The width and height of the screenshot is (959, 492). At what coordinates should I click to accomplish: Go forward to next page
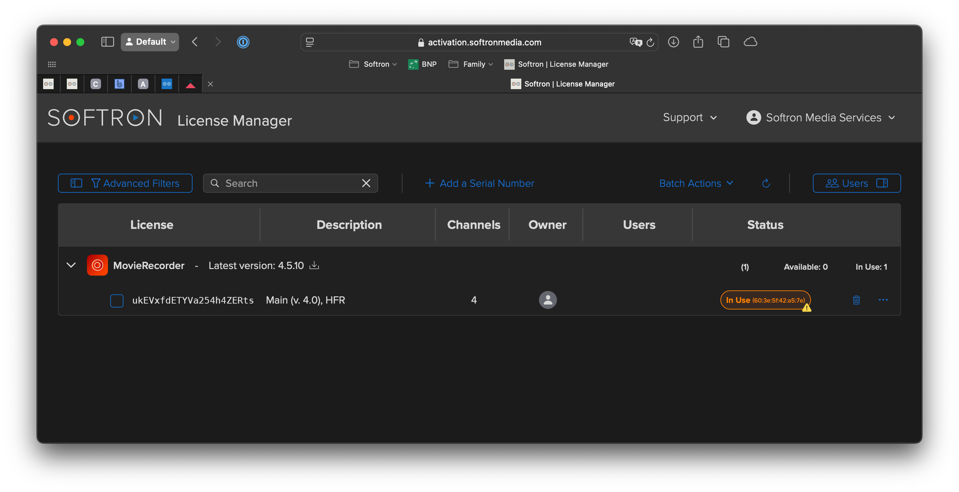point(218,42)
